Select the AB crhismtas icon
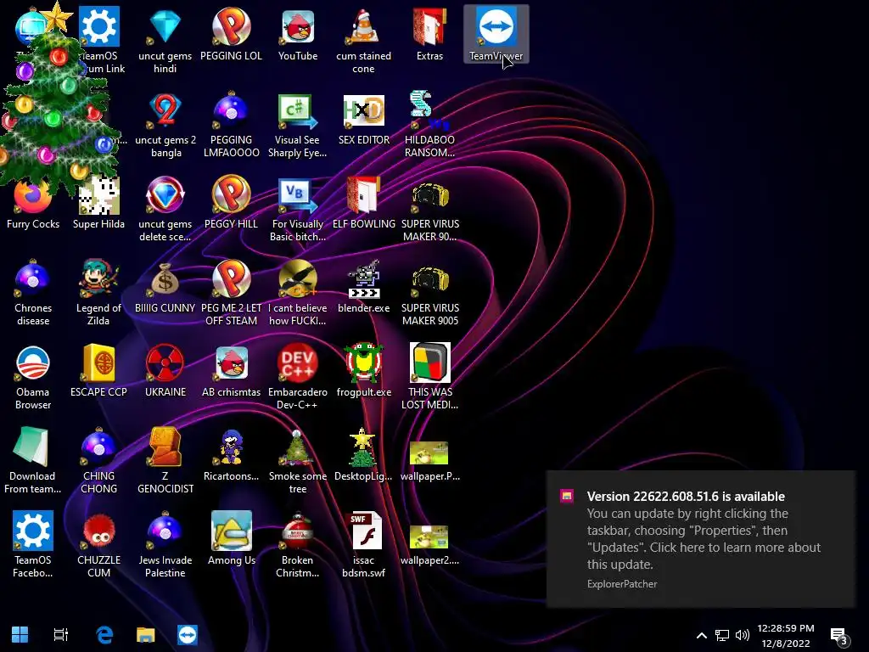 coord(231,370)
